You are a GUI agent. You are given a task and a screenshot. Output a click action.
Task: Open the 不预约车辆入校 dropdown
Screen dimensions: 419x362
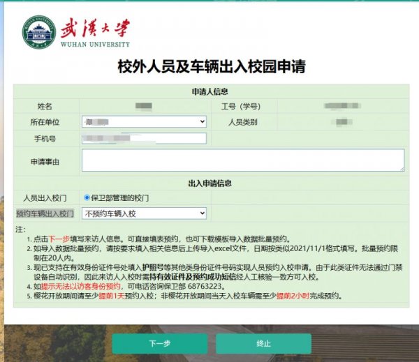pos(144,213)
